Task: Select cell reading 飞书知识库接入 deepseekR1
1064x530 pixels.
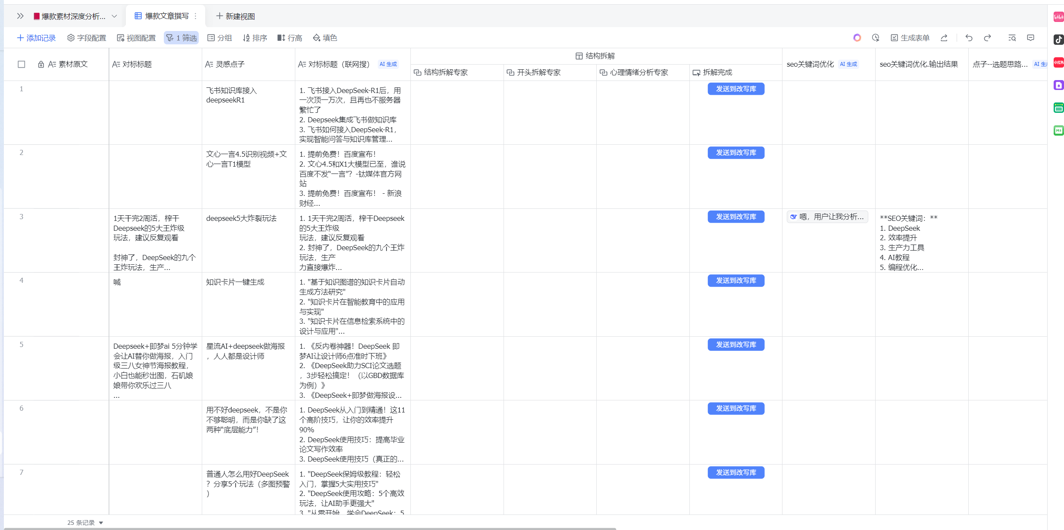Action: coord(248,113)
